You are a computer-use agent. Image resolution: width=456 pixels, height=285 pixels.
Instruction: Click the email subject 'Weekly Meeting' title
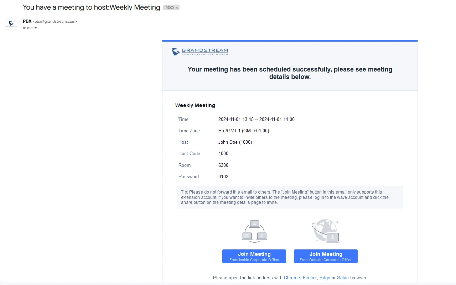click(x=91, y=7)
